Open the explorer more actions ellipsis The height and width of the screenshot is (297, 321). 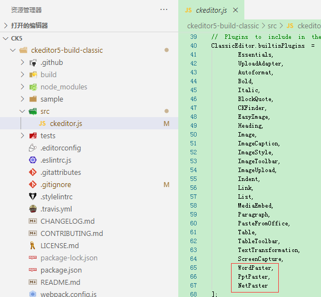(164, 9)
